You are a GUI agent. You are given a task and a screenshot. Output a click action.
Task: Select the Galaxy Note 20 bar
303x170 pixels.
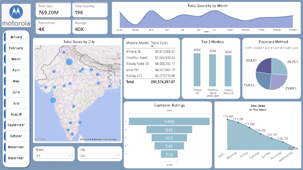coord(228,71)
